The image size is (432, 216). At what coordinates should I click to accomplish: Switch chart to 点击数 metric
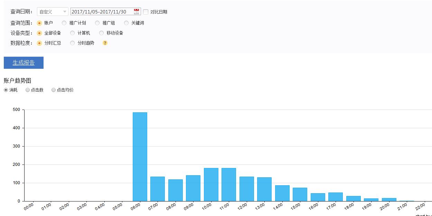28,90
